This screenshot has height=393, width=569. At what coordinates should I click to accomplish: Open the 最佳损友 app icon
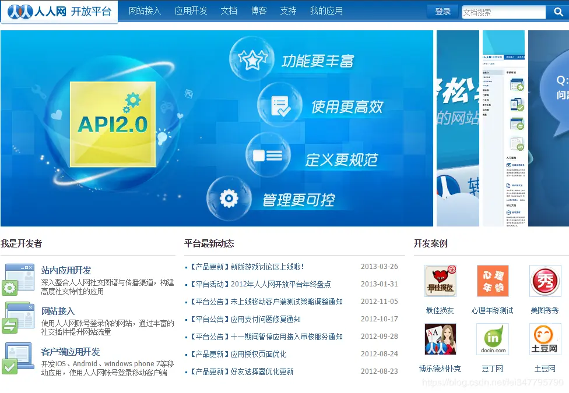tap(440, 281)
